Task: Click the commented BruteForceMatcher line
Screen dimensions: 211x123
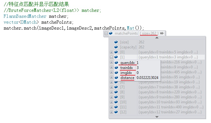Action: (52, 10)
